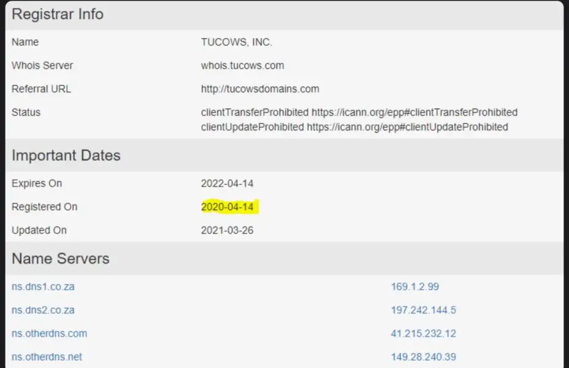The height and width of the screenshot is (368, 569).
Task: Click IP address 149.28.240.39
Action: (423, 357)
